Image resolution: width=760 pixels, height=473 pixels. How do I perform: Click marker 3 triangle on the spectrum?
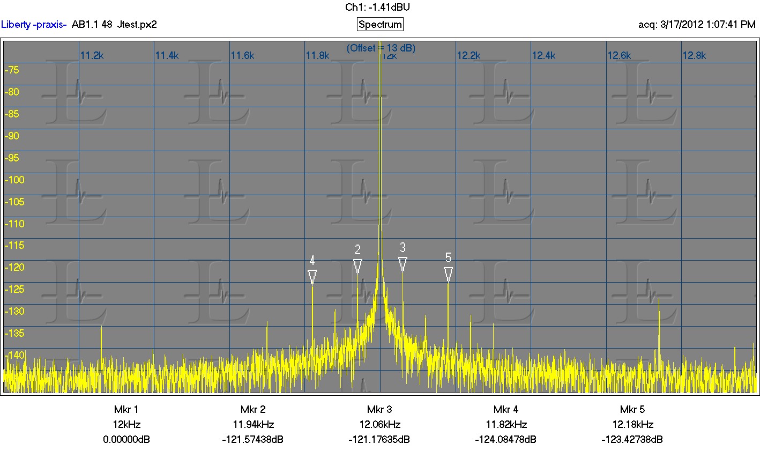pyautogui.click(x=403, y=264)
